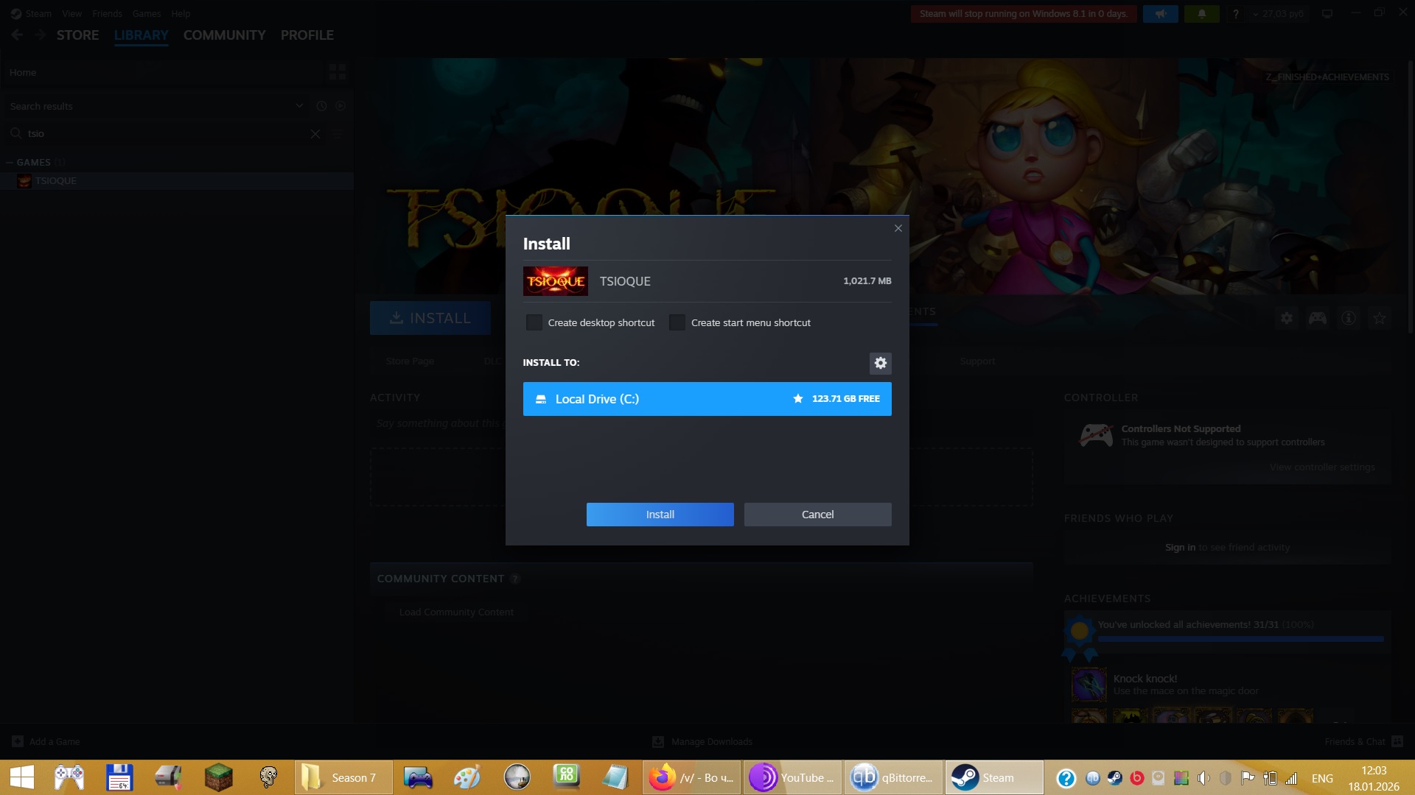Click the controller icon next to game settings
1415x795 pixels.
click(1317, 318)
